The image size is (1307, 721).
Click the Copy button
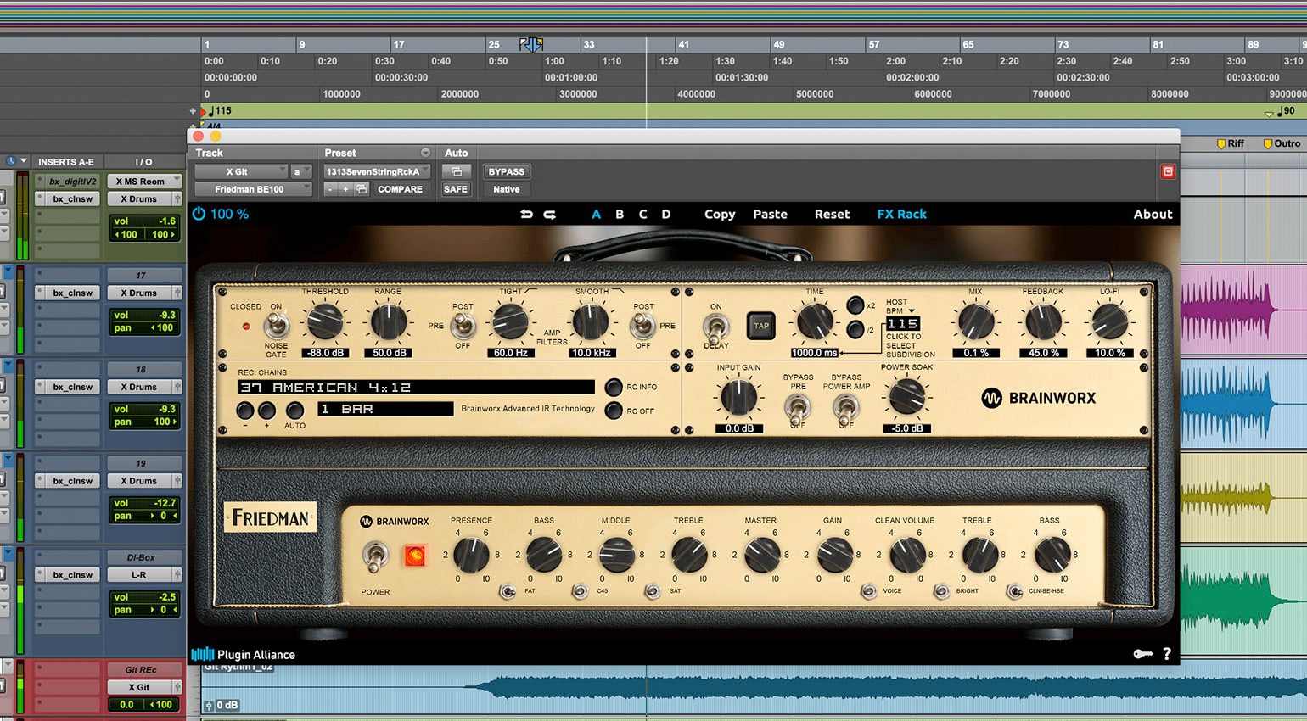[x=720, y=214]
